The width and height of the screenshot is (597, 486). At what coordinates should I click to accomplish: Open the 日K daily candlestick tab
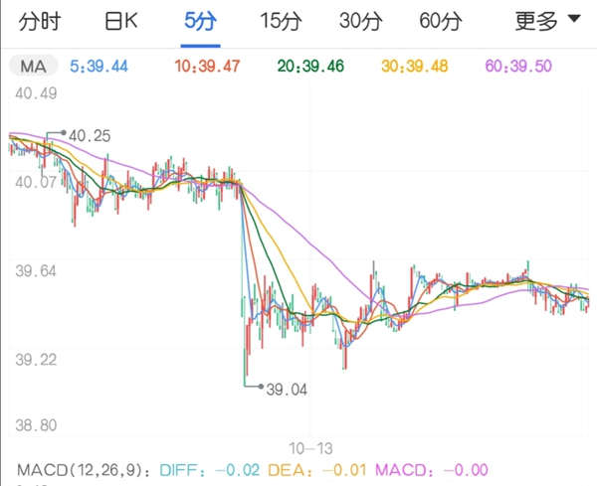(x=120, y=21)
